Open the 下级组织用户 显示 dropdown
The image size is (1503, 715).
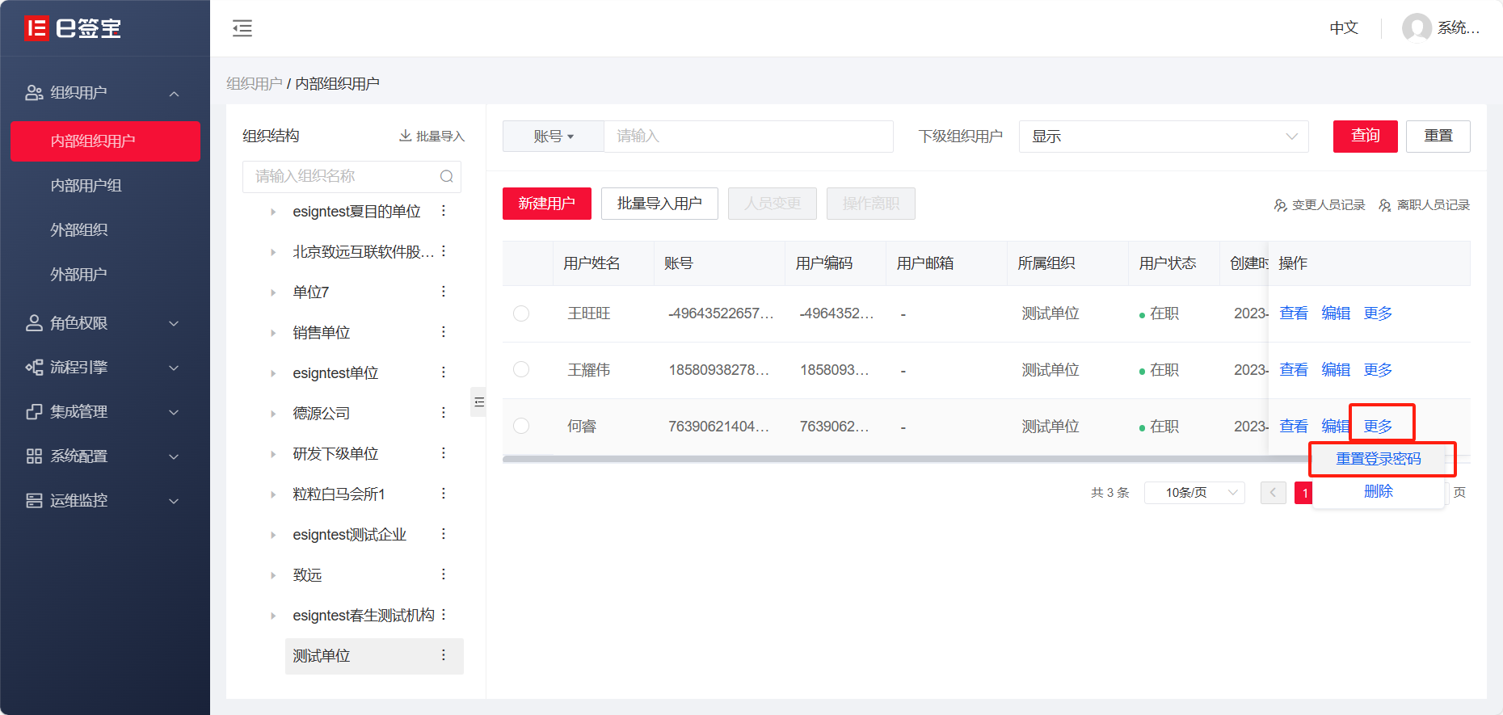coord(1164,137)
